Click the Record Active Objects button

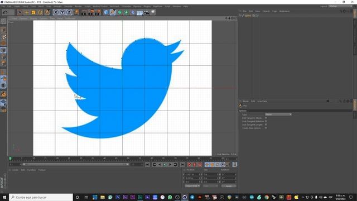190,165
